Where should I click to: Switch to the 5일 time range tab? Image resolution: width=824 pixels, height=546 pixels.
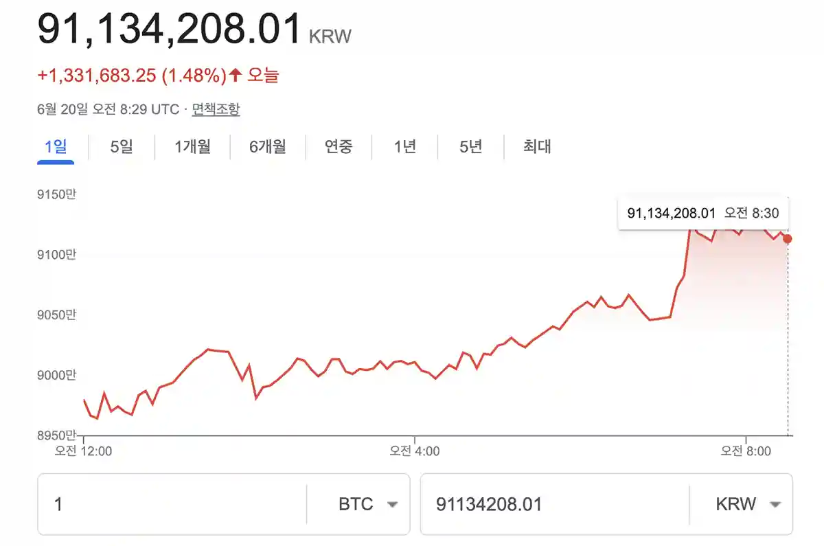(122, 146)
